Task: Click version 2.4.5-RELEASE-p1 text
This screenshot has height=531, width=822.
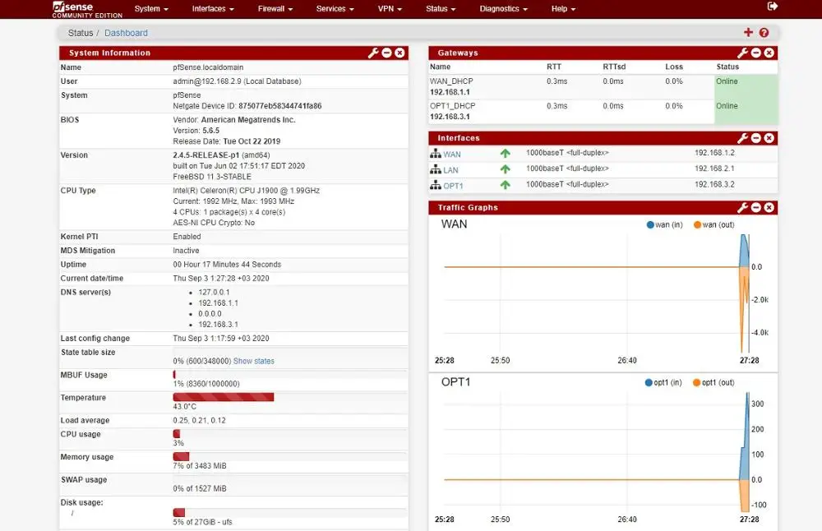Action: [x=206, y=155]
